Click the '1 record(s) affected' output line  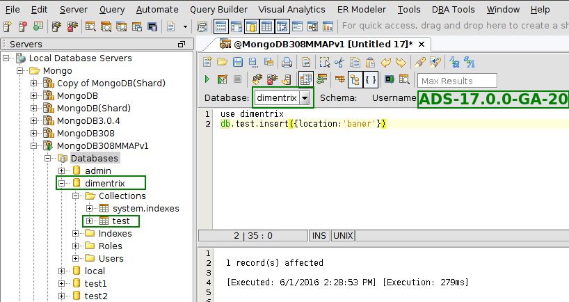click(x=274, y=262)
